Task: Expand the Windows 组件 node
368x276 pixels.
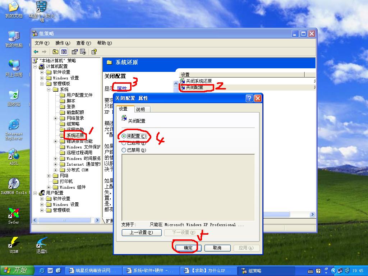Action: coord(49,187)
